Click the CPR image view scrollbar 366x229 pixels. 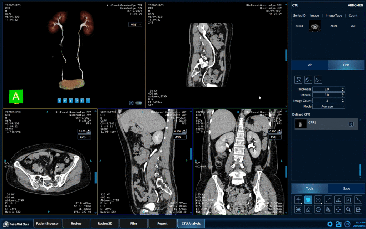click(286, 55)
